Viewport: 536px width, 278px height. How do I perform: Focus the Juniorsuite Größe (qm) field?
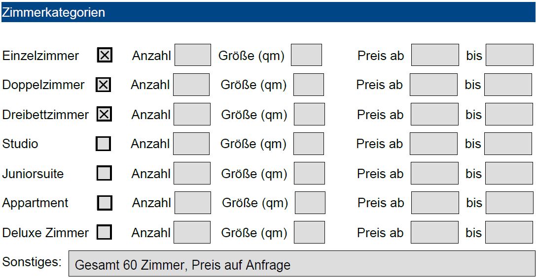[309, 173]
